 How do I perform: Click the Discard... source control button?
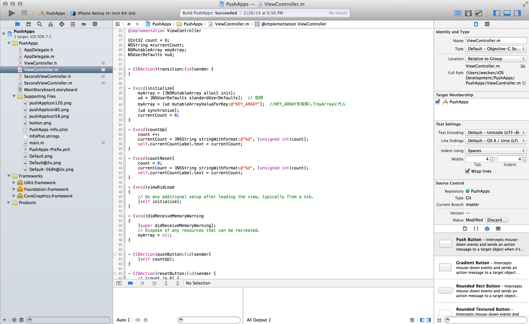pos(497,220)
